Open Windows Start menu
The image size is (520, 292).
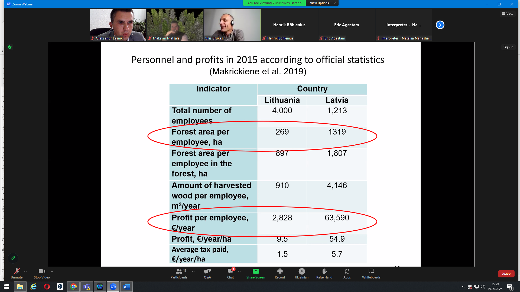coord(6,287)
